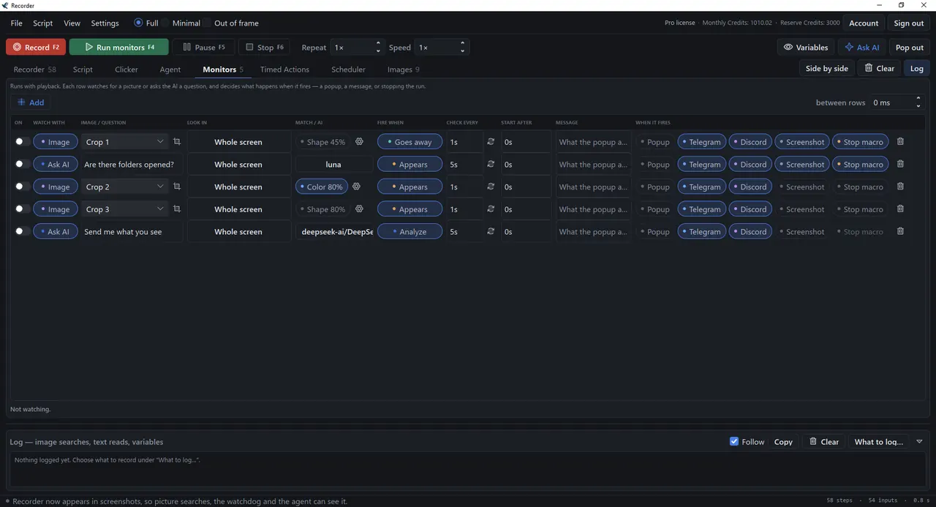Click the Copy button in the log
Screen dimensions: 936x507
click(783, 442)
